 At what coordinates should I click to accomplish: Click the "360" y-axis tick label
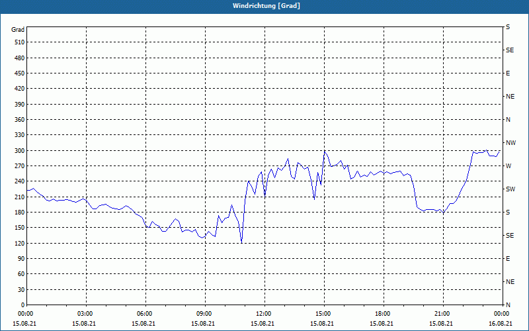coord(20,120)
